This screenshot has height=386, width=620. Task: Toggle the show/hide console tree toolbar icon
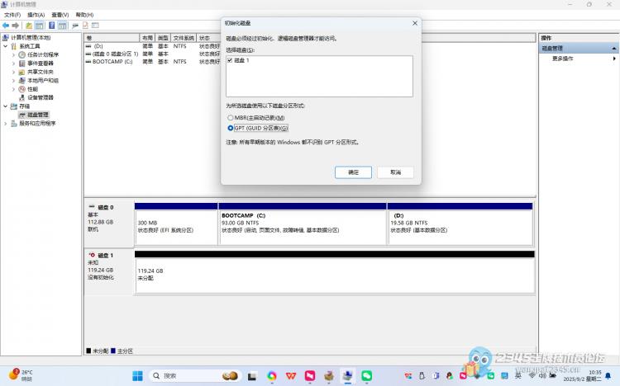39,26
